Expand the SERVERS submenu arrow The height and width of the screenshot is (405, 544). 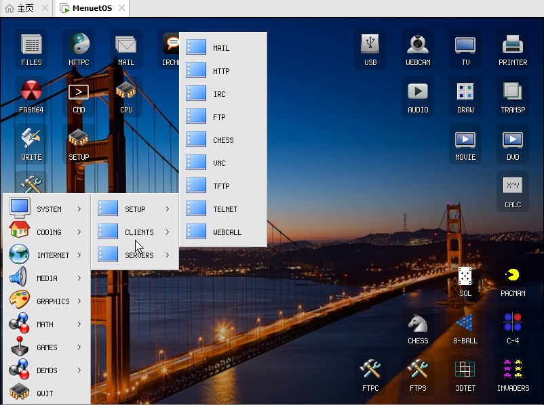167,255
